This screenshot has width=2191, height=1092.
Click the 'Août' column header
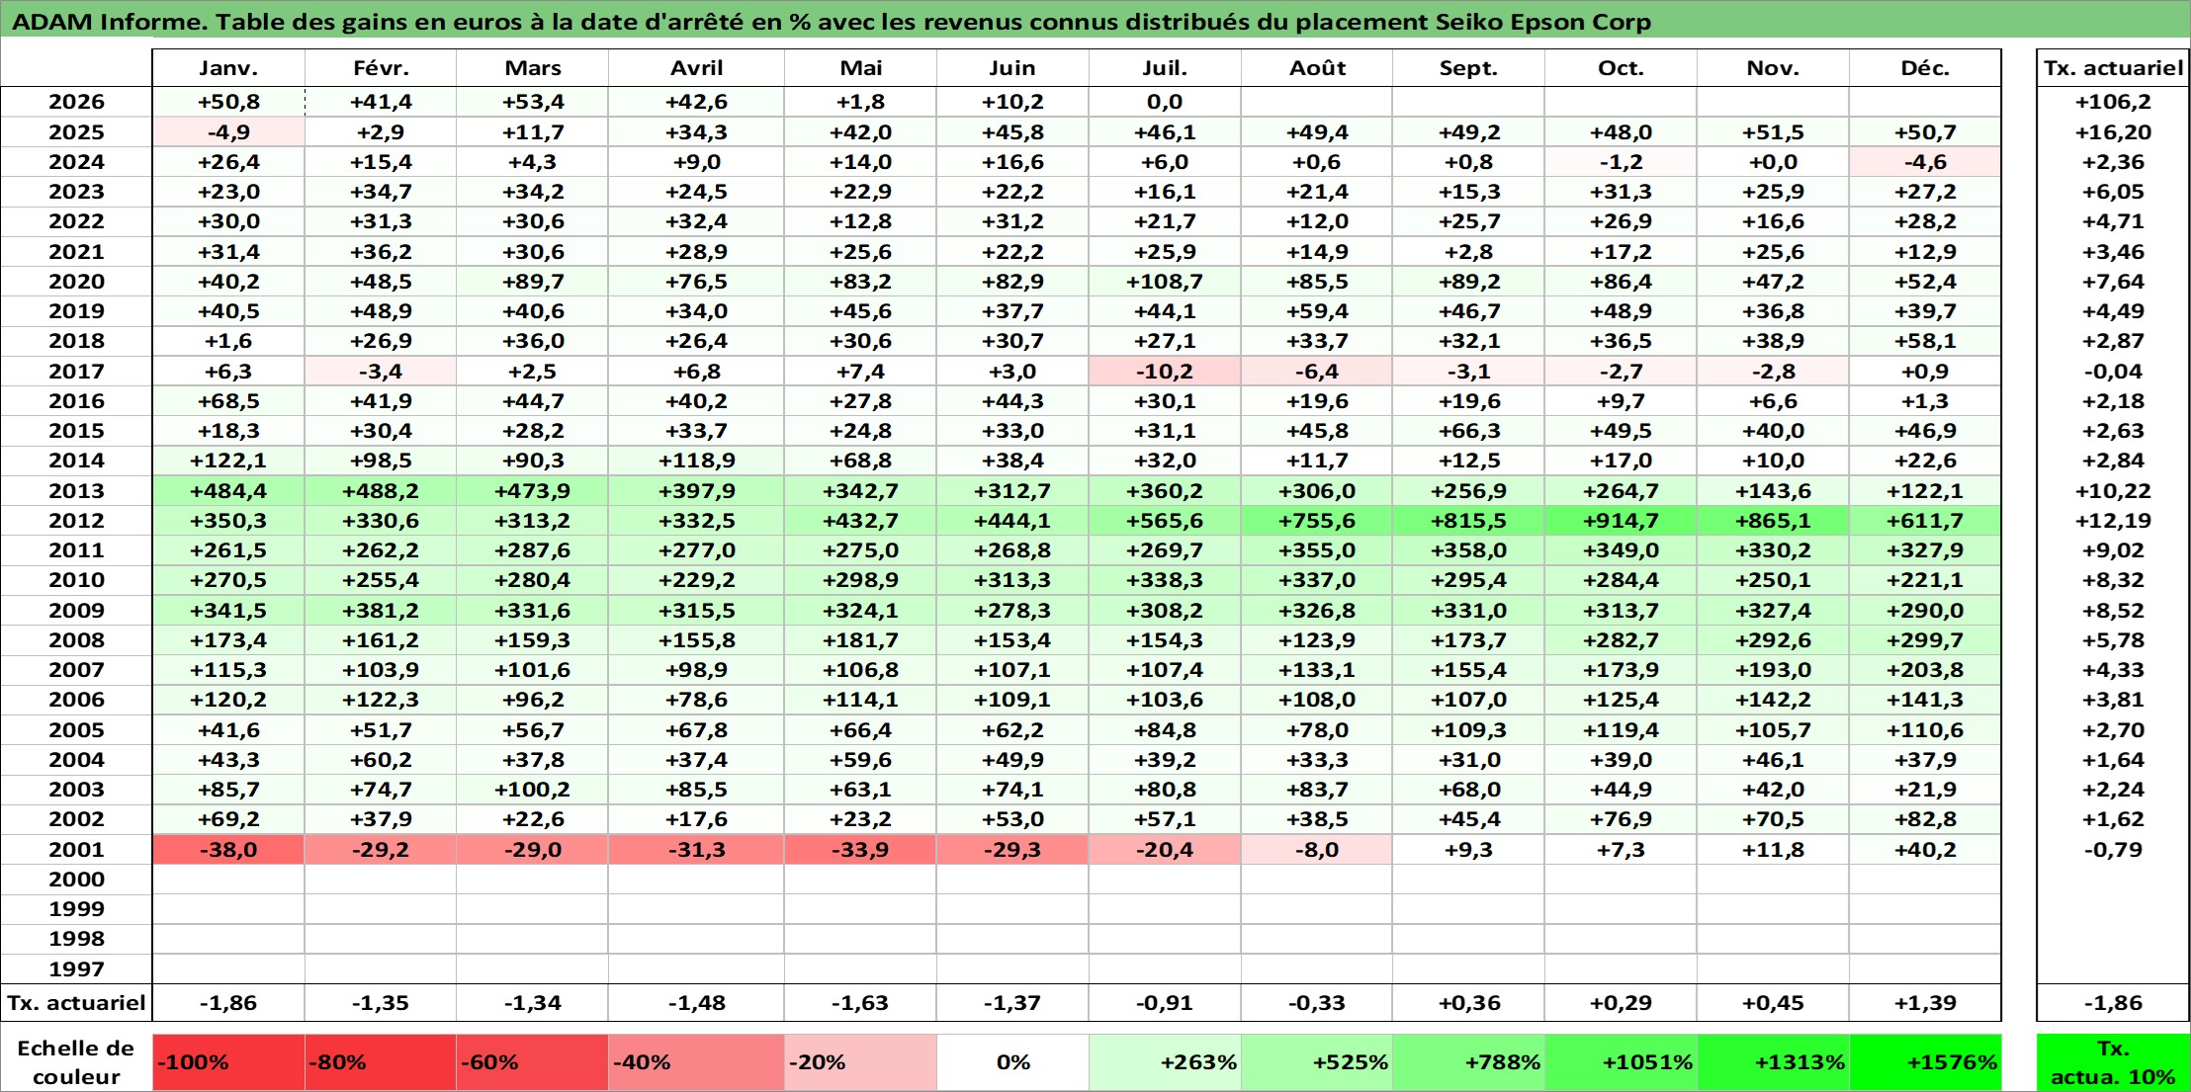click(x=1317, y=68)
